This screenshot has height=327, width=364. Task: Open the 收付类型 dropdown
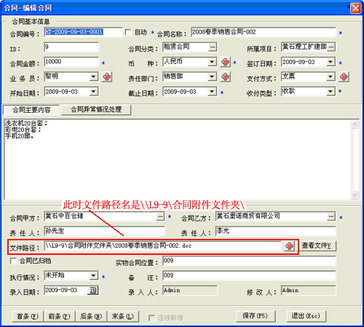point(331,92)
